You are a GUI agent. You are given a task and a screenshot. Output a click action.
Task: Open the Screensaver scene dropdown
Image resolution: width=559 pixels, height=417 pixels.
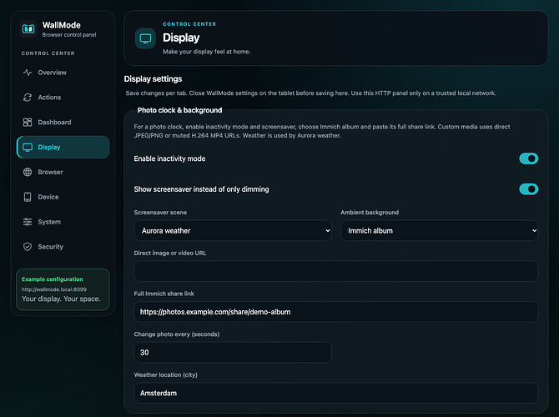[233, 230]
